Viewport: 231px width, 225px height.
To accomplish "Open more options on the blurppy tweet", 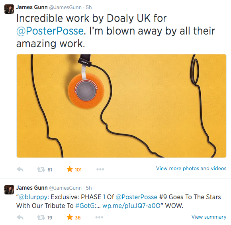I will point(99,217).
